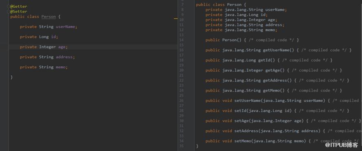Click the closing brace on decompiled line 35

[197, 146]
